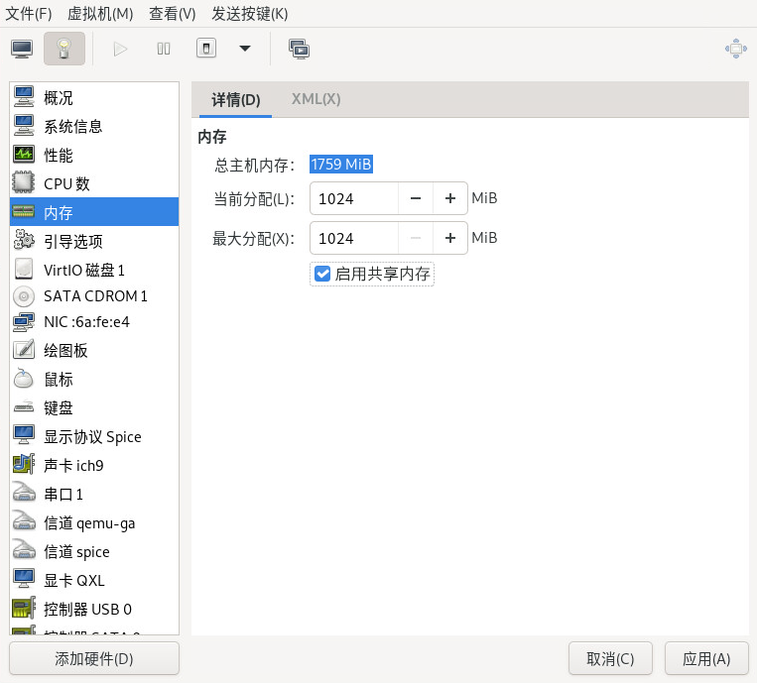Click the lightbulb hardware details icon
Viewport: 757px width, 683px height.
tap(64, 49)
